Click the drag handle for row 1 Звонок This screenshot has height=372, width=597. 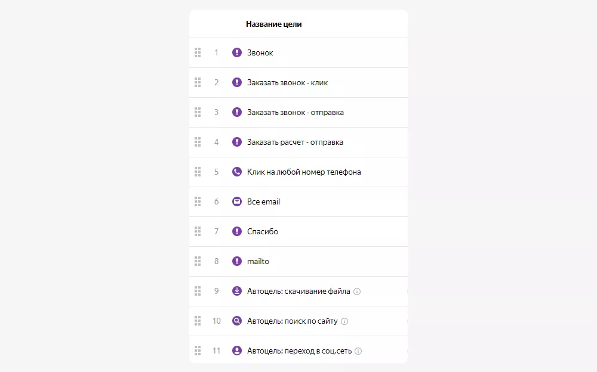click(x=198, y=52)
